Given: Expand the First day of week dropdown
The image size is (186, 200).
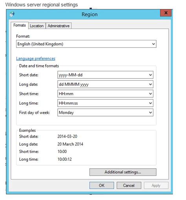Looking at the screenshot, I should [x=105, y=113].
